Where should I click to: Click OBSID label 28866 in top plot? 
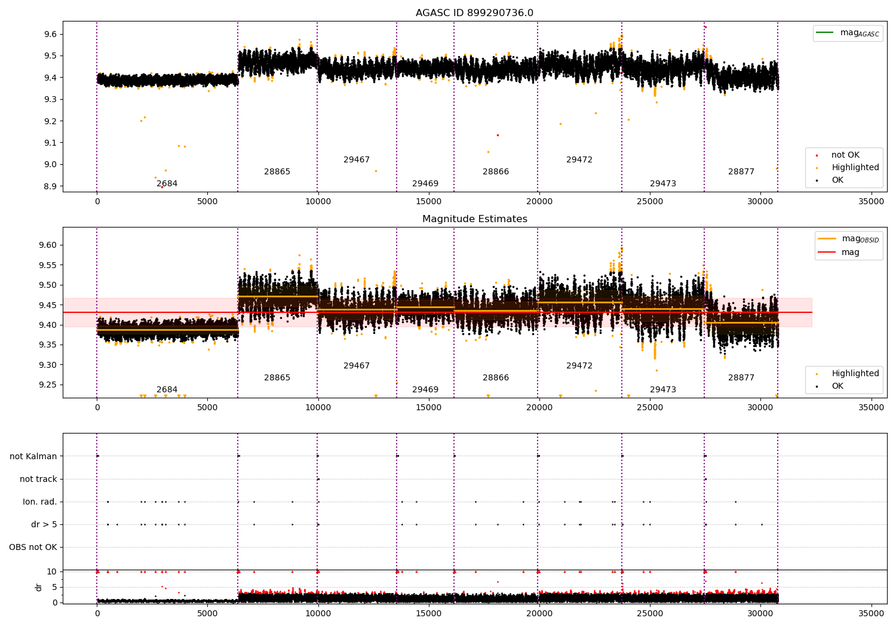click(x=496, y=172)
